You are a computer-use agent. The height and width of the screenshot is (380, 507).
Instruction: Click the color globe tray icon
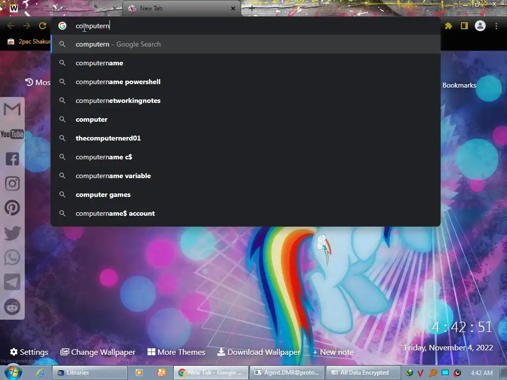click(x=409, y=373)
